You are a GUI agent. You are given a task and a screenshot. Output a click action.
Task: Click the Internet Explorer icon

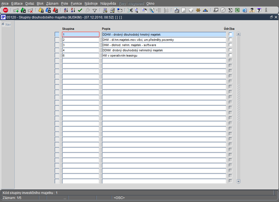244,10
